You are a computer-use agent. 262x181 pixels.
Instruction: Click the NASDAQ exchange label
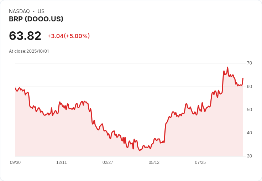coord(19,11)
